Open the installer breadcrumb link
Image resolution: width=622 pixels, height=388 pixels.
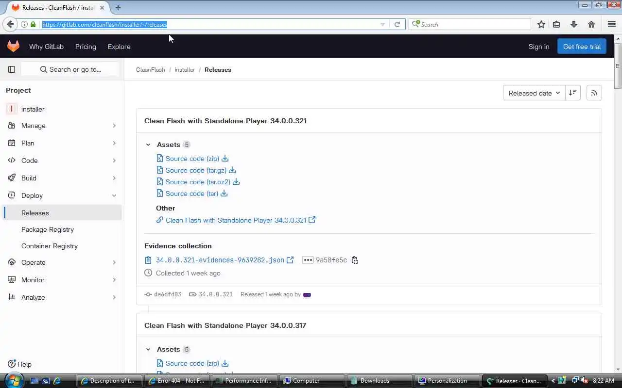coord(185,70)
